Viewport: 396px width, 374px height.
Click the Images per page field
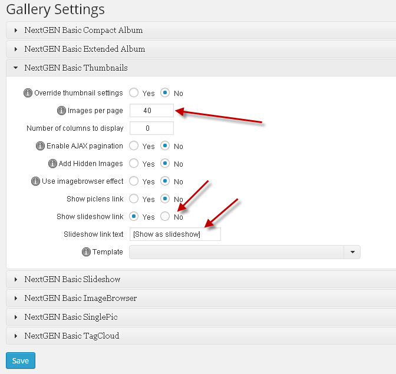(151, 111)
